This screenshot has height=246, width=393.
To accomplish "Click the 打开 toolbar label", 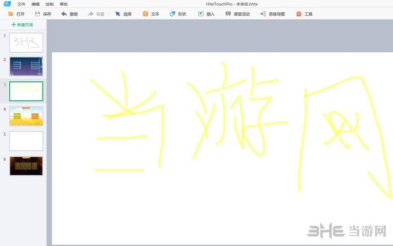I will pos(20,14).
